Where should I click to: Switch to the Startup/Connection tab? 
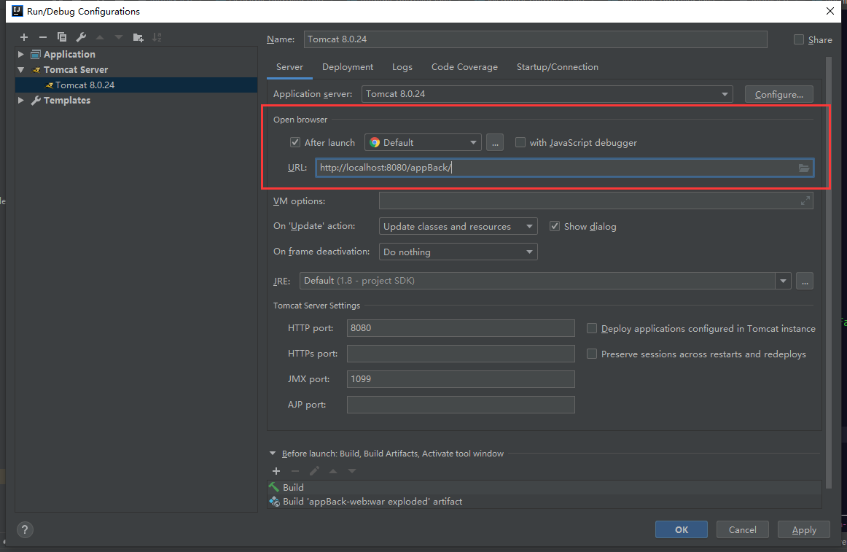pyautogui.click(x=558, y=67)
